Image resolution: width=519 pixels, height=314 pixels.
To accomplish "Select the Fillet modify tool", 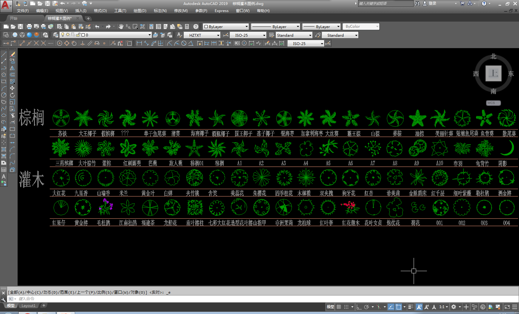I will point(12,156).
